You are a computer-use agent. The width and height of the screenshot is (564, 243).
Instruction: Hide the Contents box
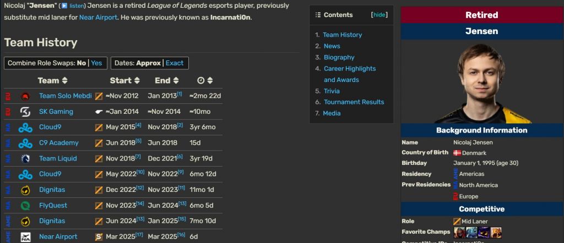379,15
